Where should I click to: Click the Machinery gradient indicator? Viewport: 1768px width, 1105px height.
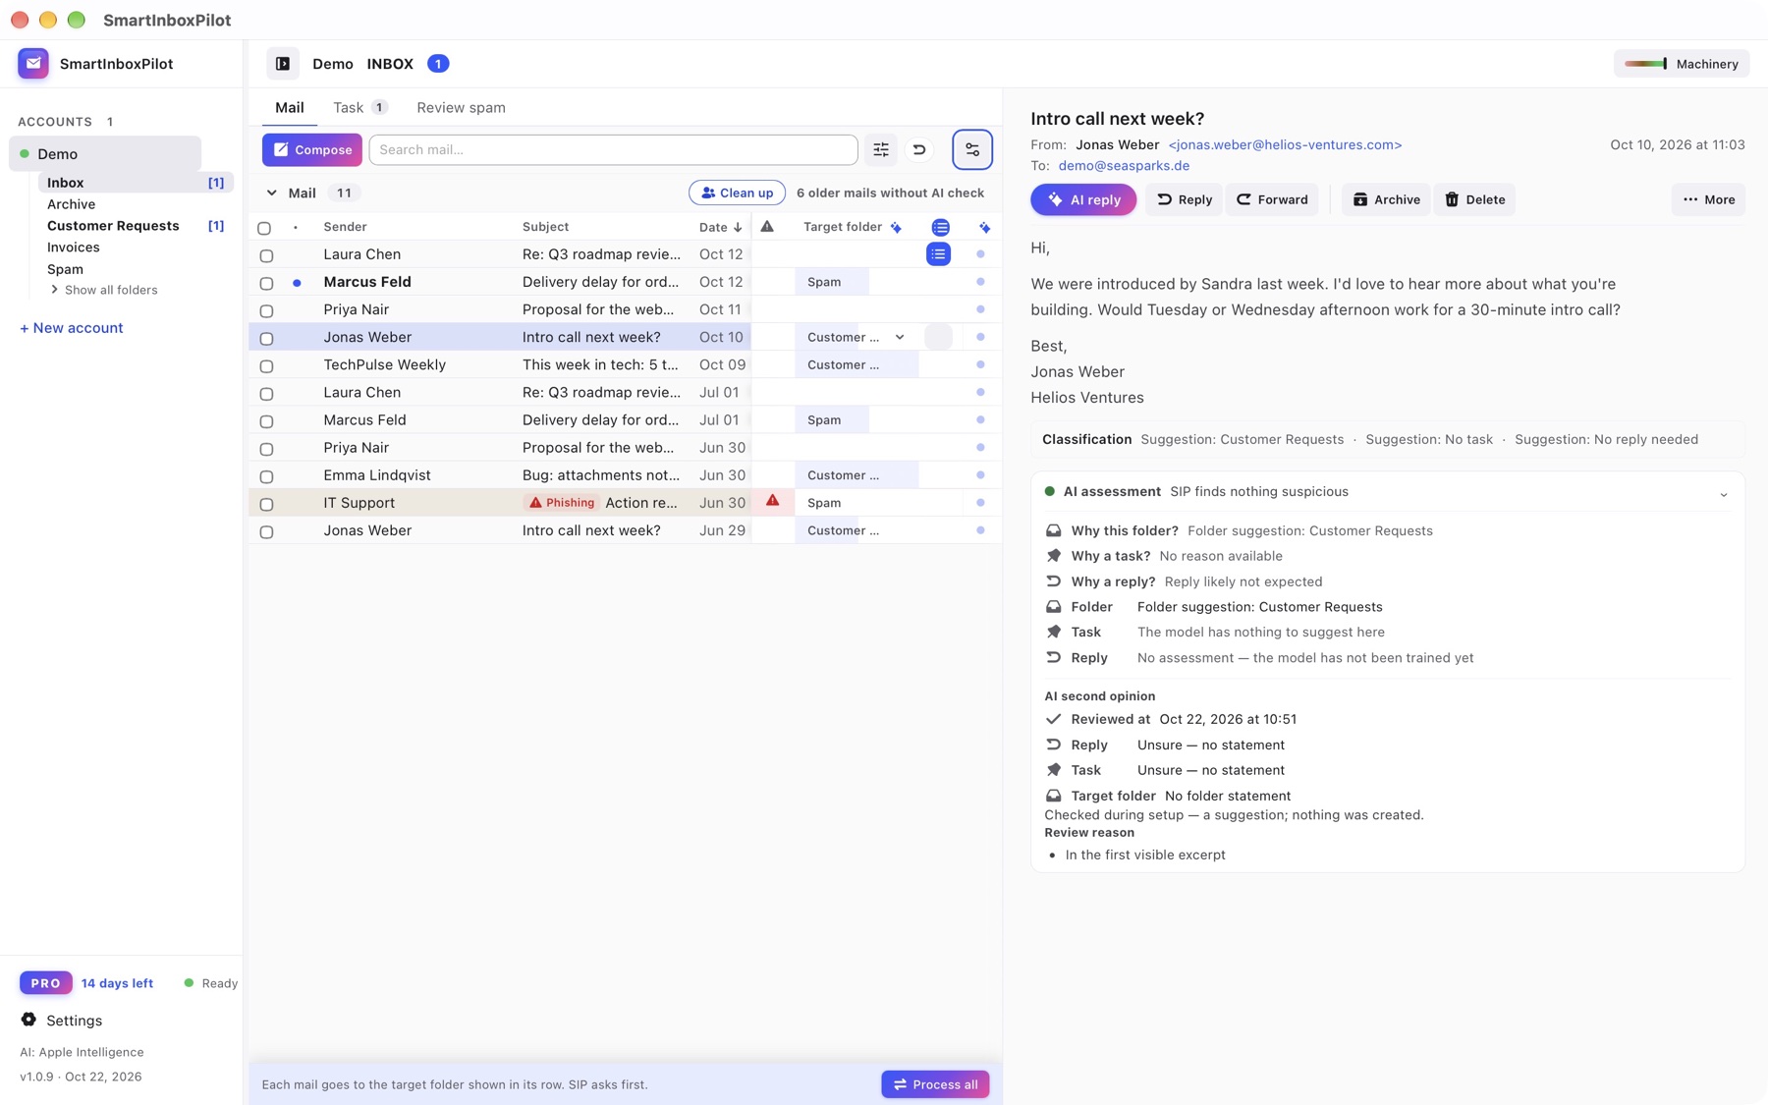1645,64
